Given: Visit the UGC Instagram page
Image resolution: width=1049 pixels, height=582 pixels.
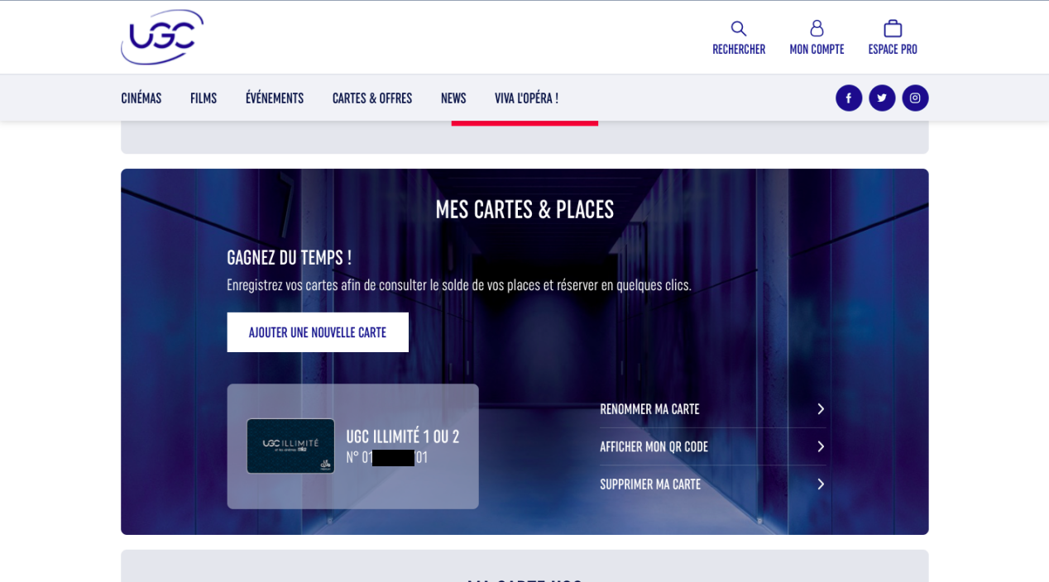Looking at the screenshot, I should tap(915, 98).
